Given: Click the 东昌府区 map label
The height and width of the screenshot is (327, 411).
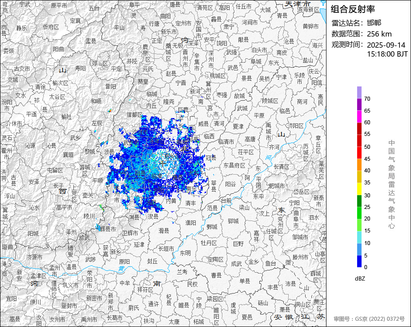Looking at the screenshot, I should click(x=234, y=166).
